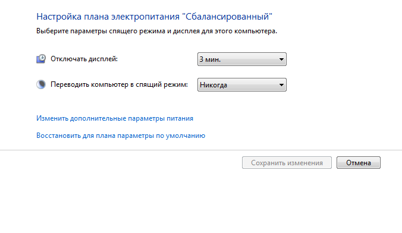Expand the arrow beside "Никогда"
402x233 pixels.
click(281, 85)
